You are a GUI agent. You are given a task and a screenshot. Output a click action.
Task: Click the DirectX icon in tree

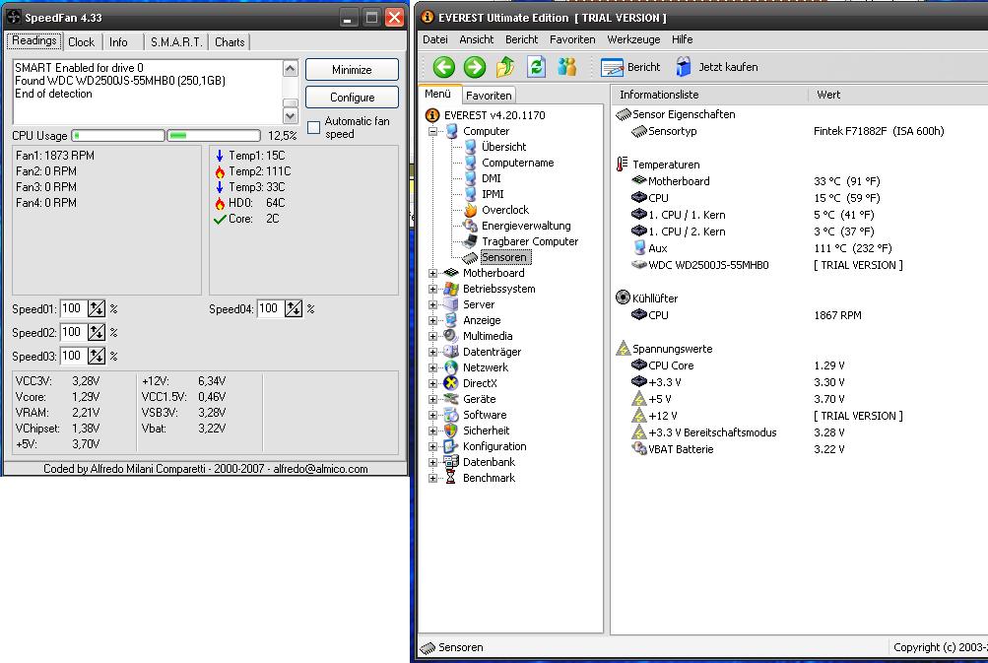click(450, 383)
